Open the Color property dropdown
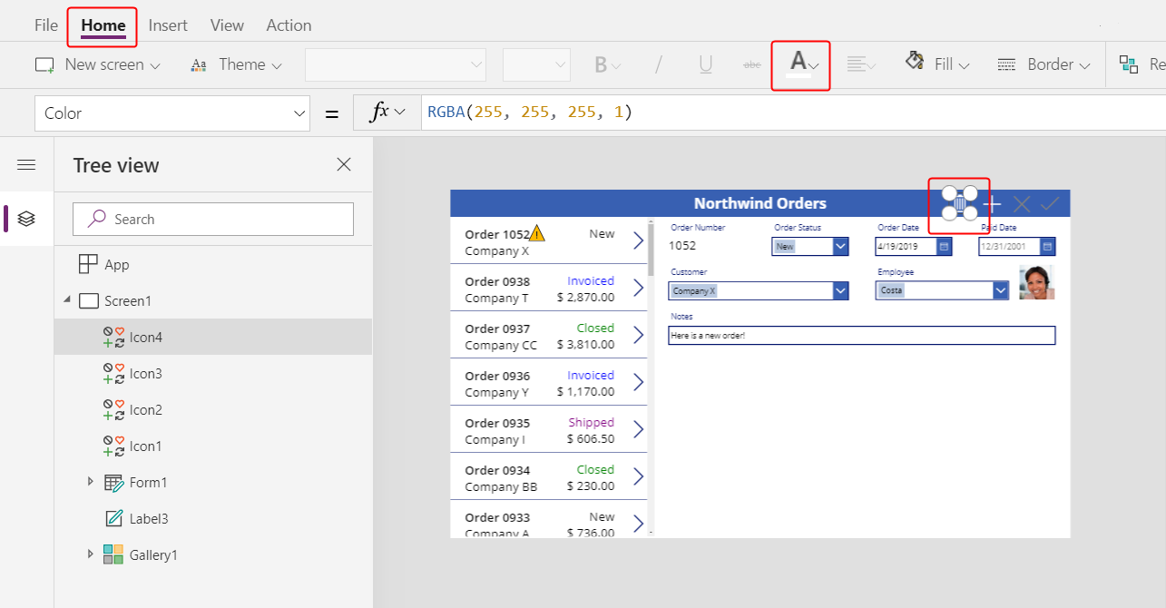The width and height of the screenshot is (1166, 608). pyautogui.click(x=172, y=113)
